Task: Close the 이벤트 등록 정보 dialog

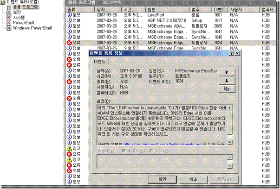Action: (237, 53)
